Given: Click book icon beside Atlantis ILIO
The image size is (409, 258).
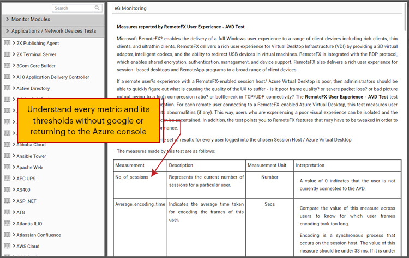Looking at the screenshot, I should (7, 223).
